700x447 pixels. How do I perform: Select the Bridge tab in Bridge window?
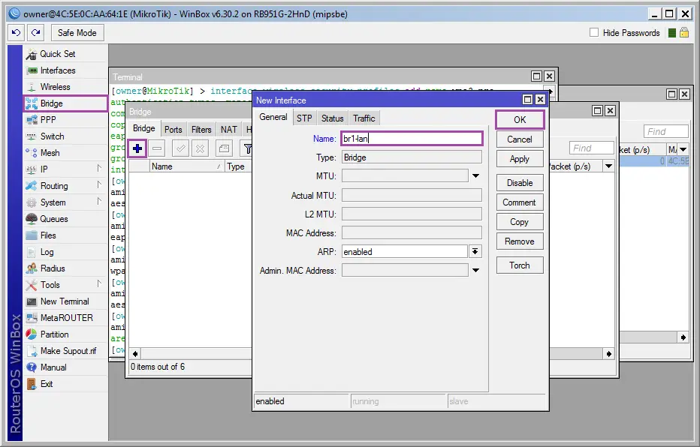click(143, 128)
